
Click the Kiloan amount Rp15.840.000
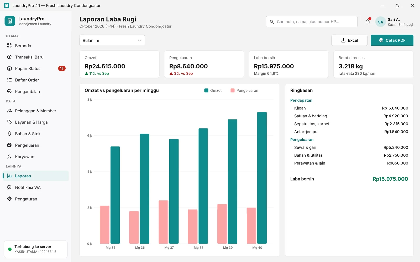click(x=395, y=108)
